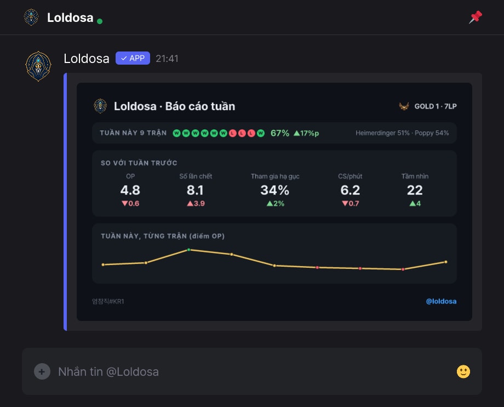Click the small Loldosa logo inside the report card
The width and height of the screenshot is (504, 407).
coord(100,106)
